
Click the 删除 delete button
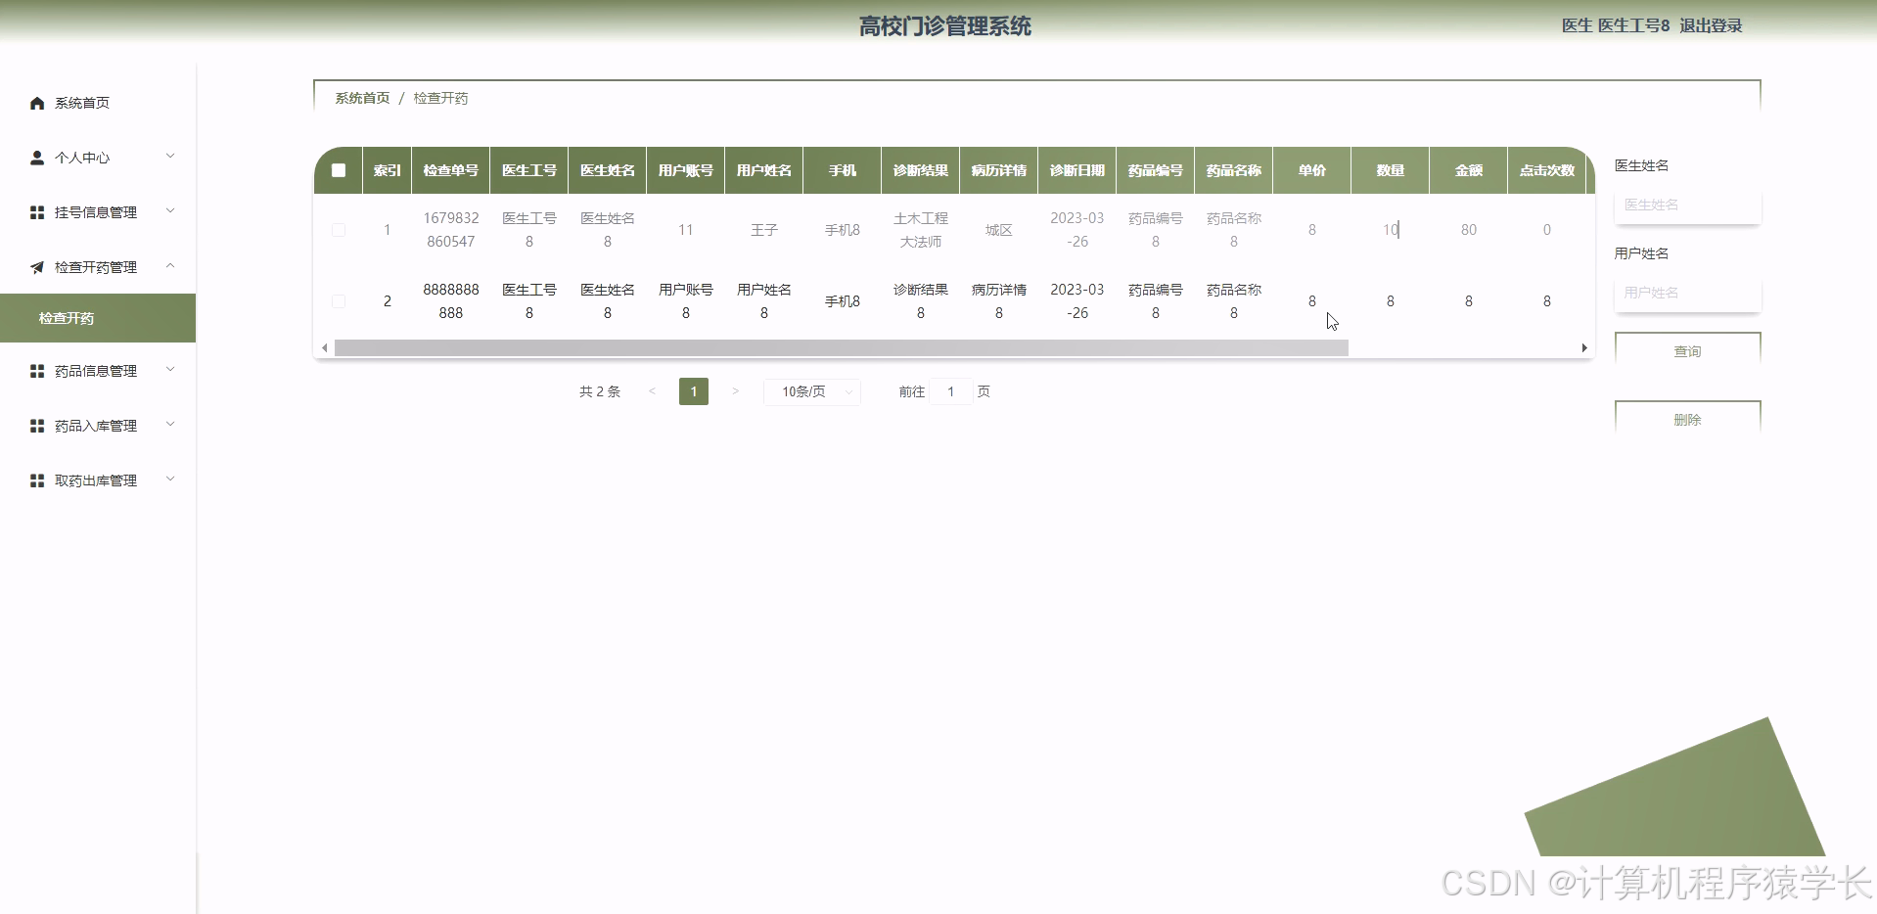point(1687,420)
